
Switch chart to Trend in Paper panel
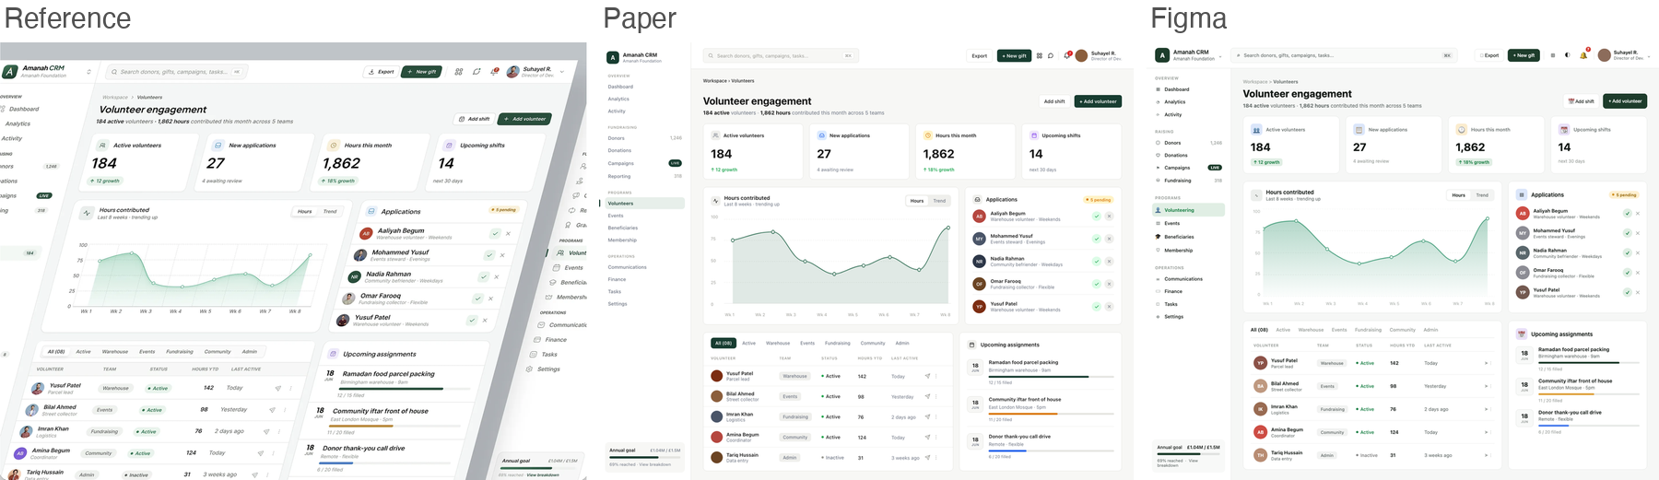click(939, 201)
